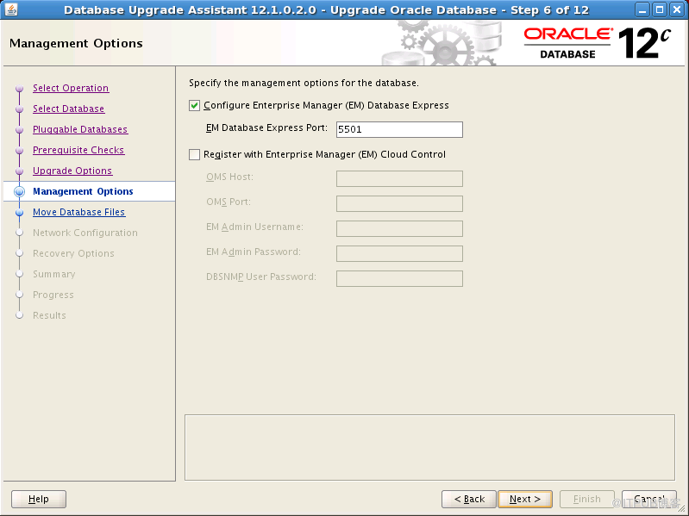Open Prerequisite Checks step
This screenshot has width=689, height=516.
point(78,150)
